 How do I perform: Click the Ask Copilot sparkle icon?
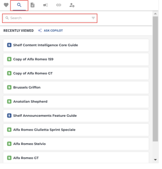[40, 30]
